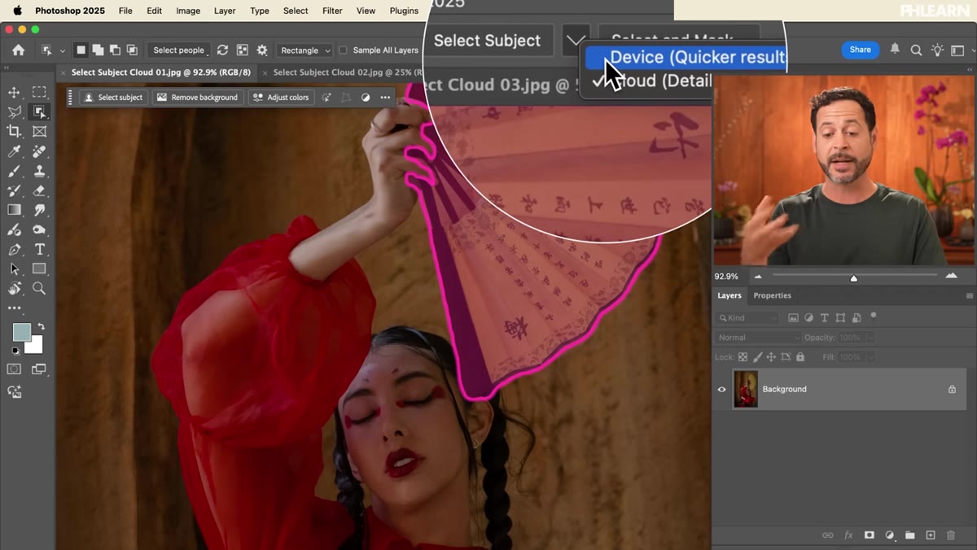Viewport: 977px width, 550px height.
Task: Select the Brush tool
Action: click(14, 171)
